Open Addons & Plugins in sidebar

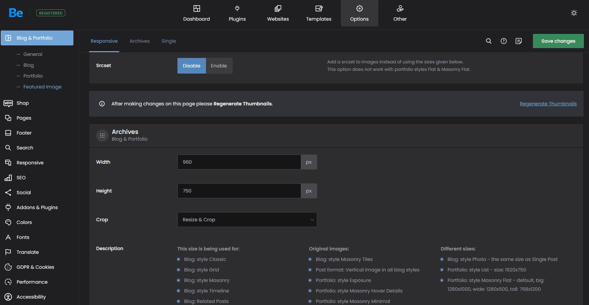click(x=37, y=207)
